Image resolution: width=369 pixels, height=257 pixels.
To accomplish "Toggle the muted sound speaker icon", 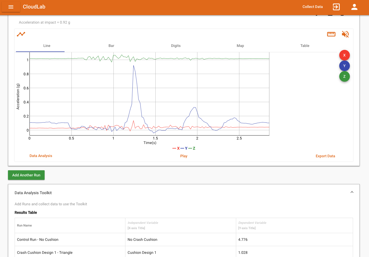I will pyautogui.click(x=345, y=34).
